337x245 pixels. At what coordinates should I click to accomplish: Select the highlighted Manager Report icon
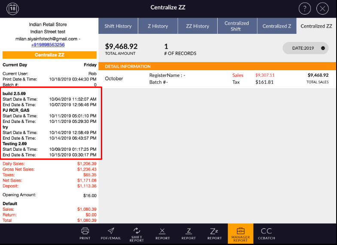tap(240, 234)
